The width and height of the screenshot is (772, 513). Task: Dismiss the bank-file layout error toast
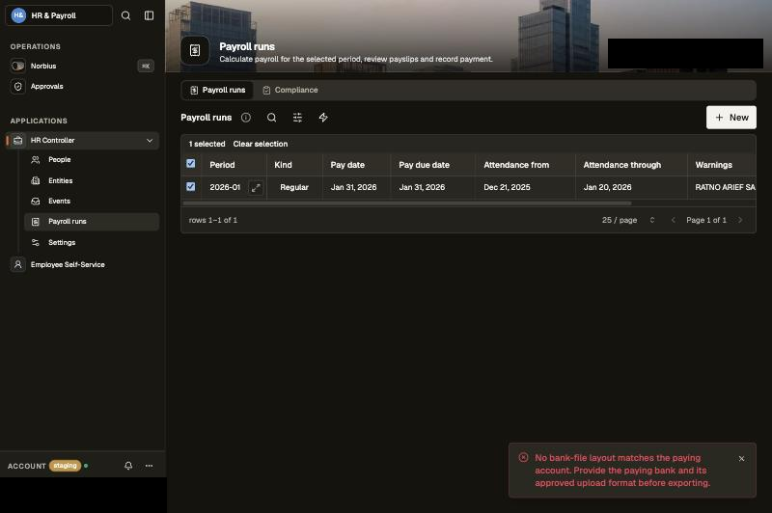click(x=741, y=459)
